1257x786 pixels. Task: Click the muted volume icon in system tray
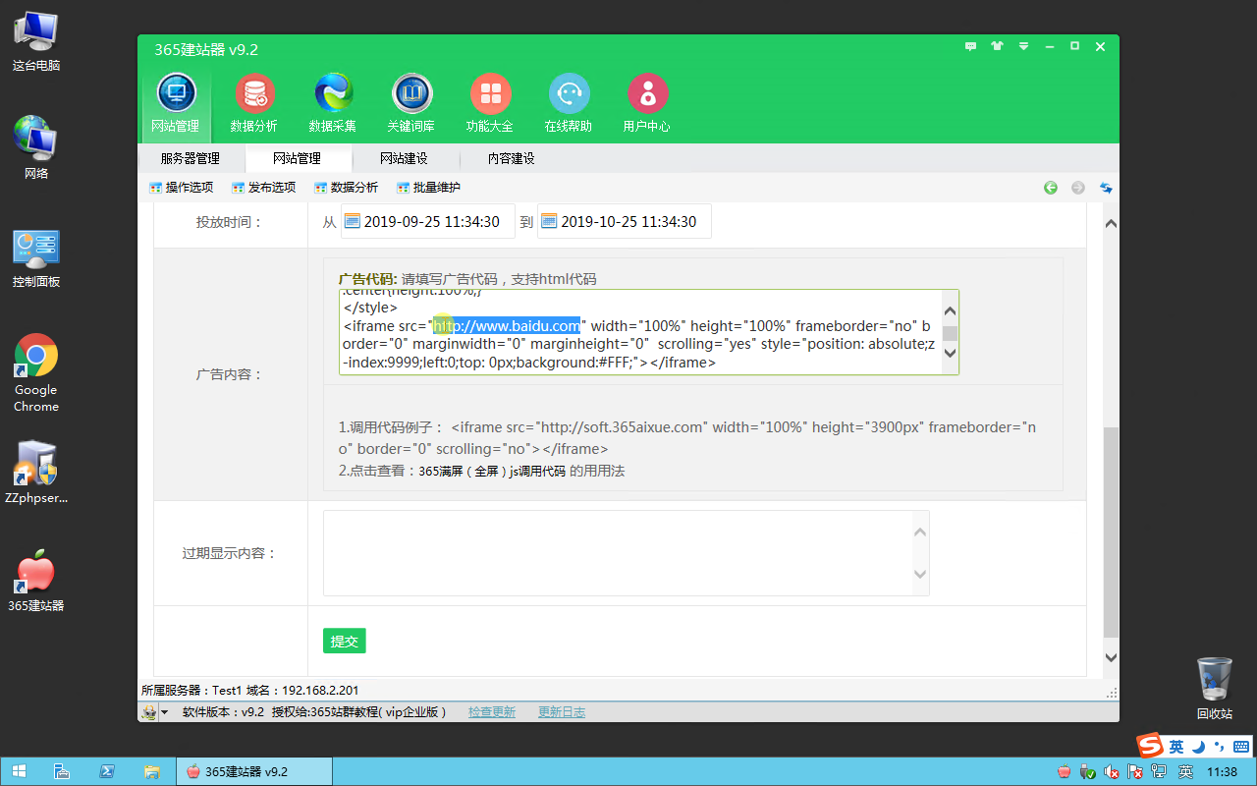click(1112, 772)
